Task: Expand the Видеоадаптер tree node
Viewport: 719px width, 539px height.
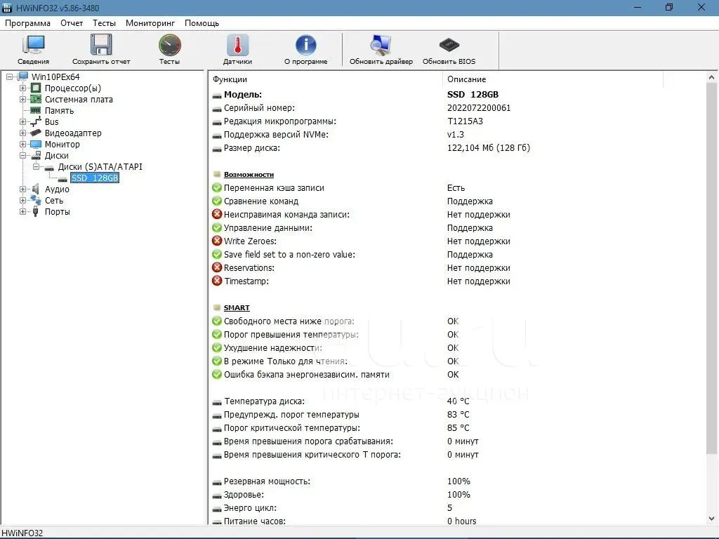Action: pyautogui.click(x=22, y=133)
